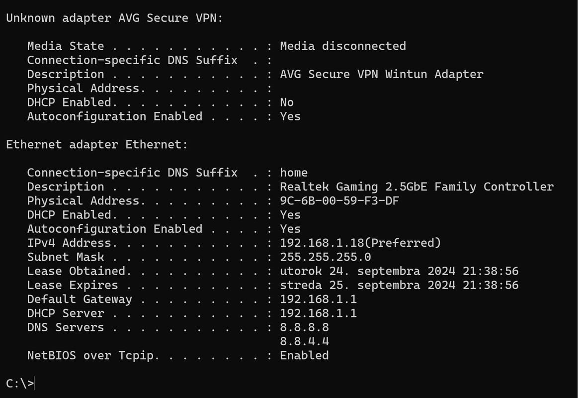This screenshot has width=578, height=398.
Task: Click the Media disconnected status text
Action: (x=343, y=46)
